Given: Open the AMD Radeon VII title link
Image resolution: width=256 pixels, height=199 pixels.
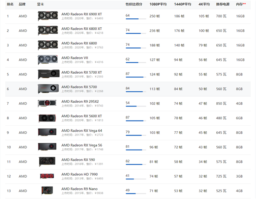Looking at the screenshot, I should coord(75,58).
